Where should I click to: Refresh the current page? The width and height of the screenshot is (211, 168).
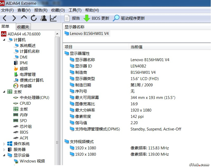tap(34, 18)
